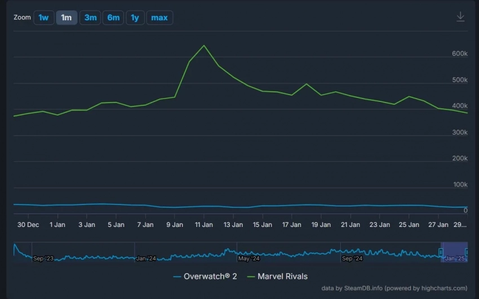Click the Overwatch 2 blue line at 5 Jan

click(116, 204)
